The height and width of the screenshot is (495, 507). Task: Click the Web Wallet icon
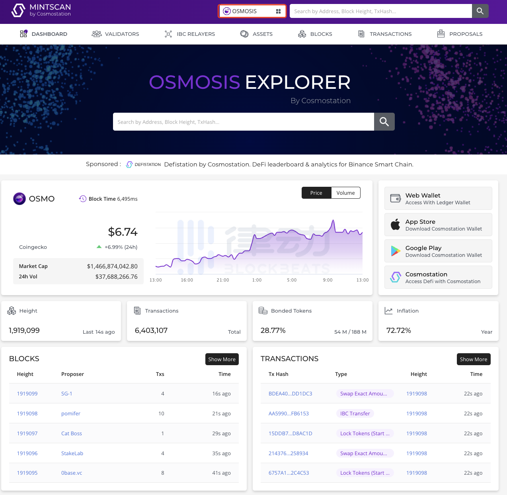(396, 198)
